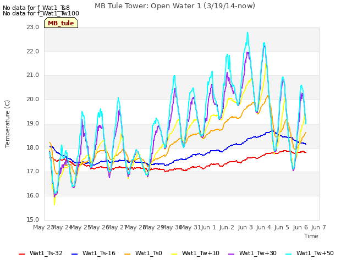Image resolution: width=352 pixels, height=264 pixels.
Task: Click the 16.0 y-axis tick label
Action: click(x=33, y=196)
